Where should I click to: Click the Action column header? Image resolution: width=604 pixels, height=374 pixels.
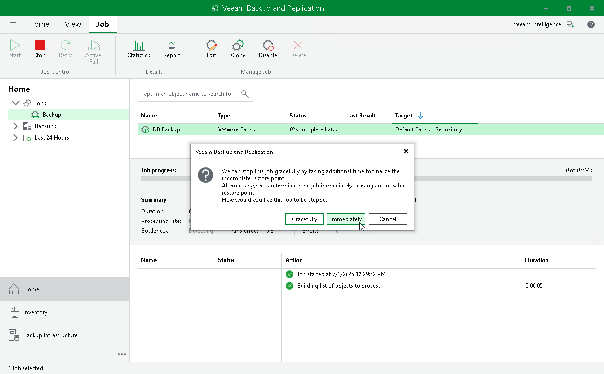pyautogui.click(x=294, y=260)
